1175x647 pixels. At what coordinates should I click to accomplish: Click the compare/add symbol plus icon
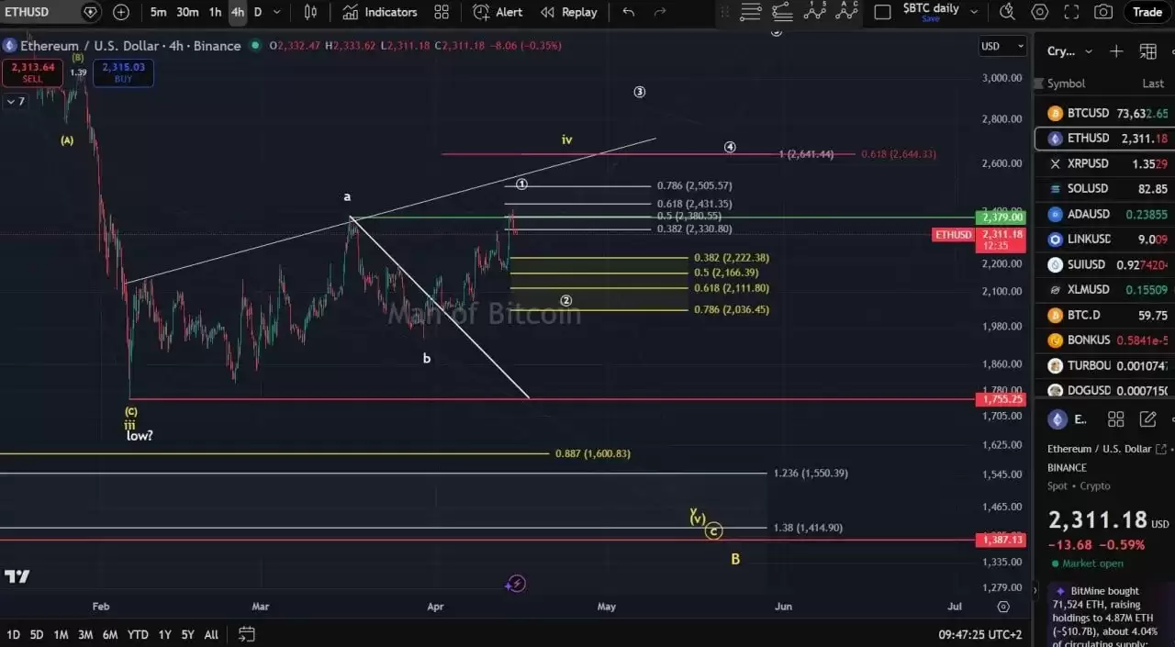tap(121, 12)
